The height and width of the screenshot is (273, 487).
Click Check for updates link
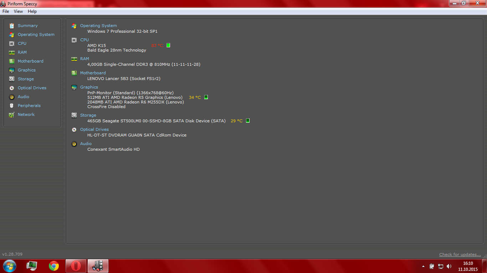(460, 255)
